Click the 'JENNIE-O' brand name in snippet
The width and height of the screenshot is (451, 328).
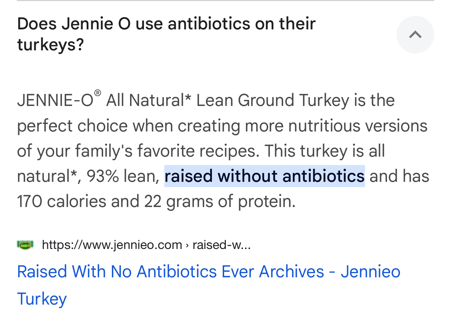click(x=55, y=100)
